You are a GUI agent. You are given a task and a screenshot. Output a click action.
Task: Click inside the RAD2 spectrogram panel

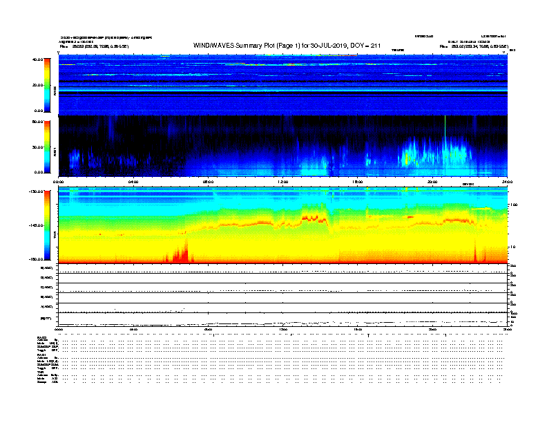(283, 85)
